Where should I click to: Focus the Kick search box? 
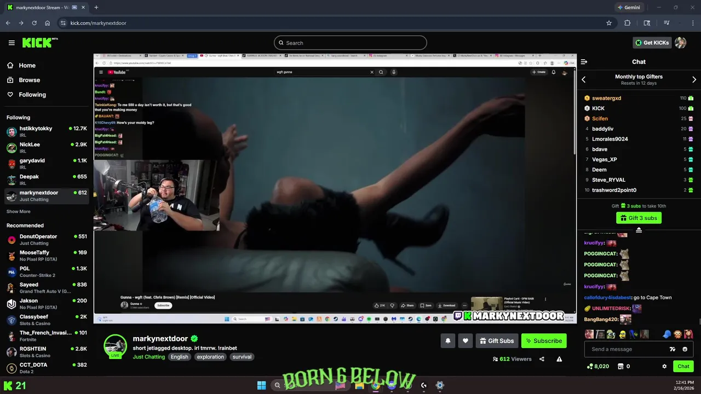(x=350, y=43)
